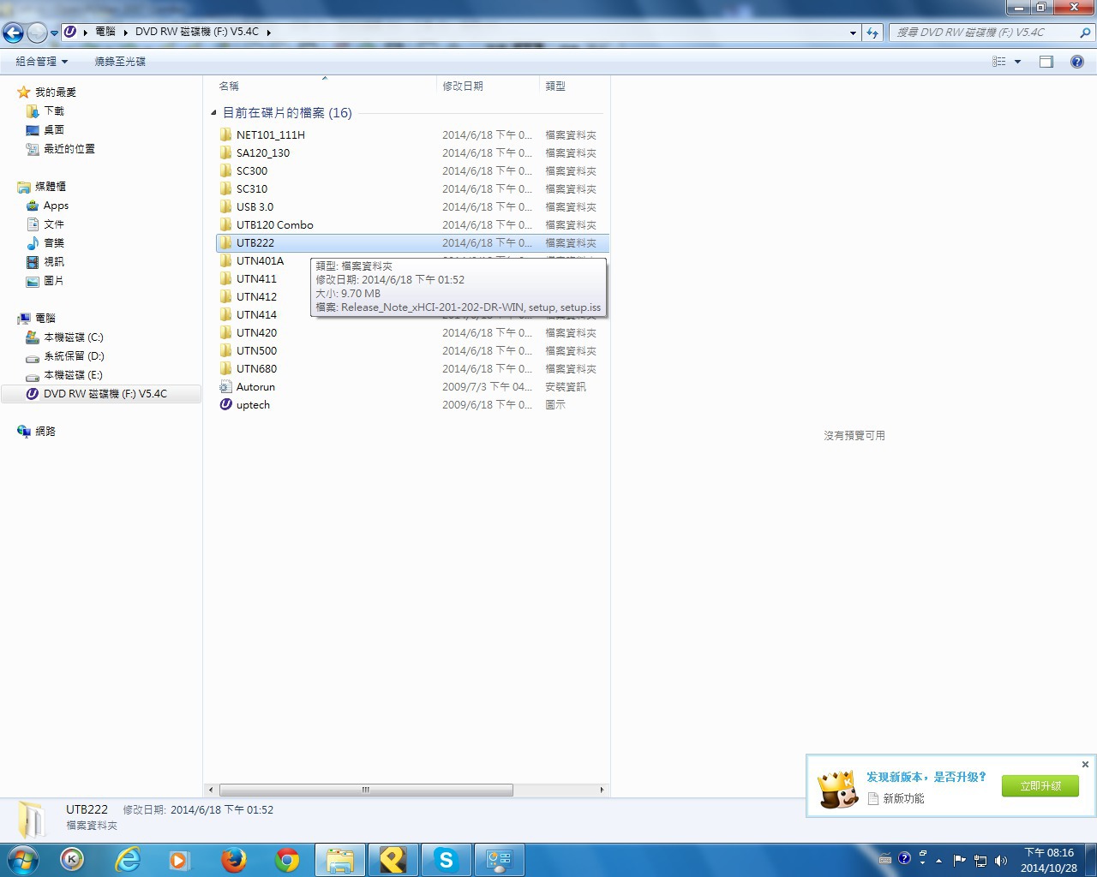The width and height of the screenshot is (1097, 877).
Task: Open the 視訊 library
Action: pos(54,261)
